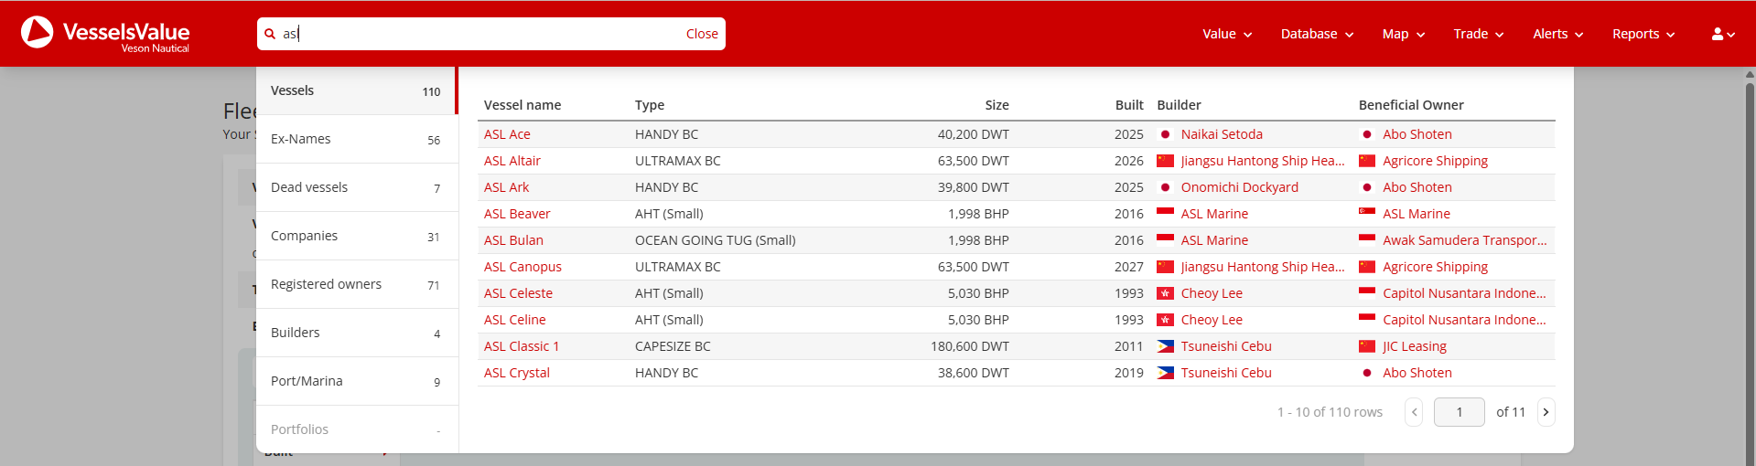The width and height of the screenshot is (1756, 466).
Task: Click the 'CAPESIZE BC' type cell
Action: [x=673, y=346]
